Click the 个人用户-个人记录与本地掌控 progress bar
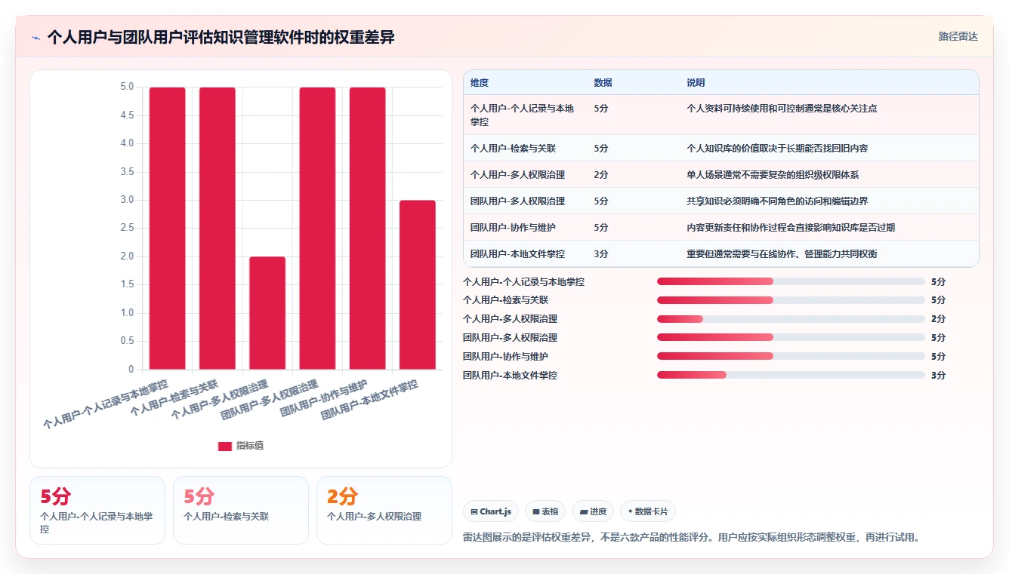Viewport: 1009px width, 574px height. pos(791,281)
